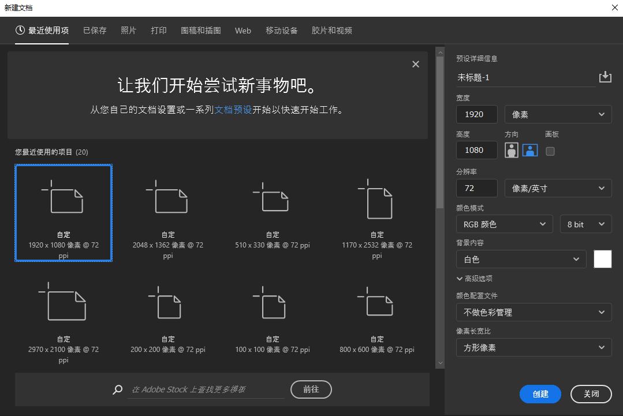Viewport: 623px width, 416px height.
Task: Switch to the 打印 tab
Action: 158,31
